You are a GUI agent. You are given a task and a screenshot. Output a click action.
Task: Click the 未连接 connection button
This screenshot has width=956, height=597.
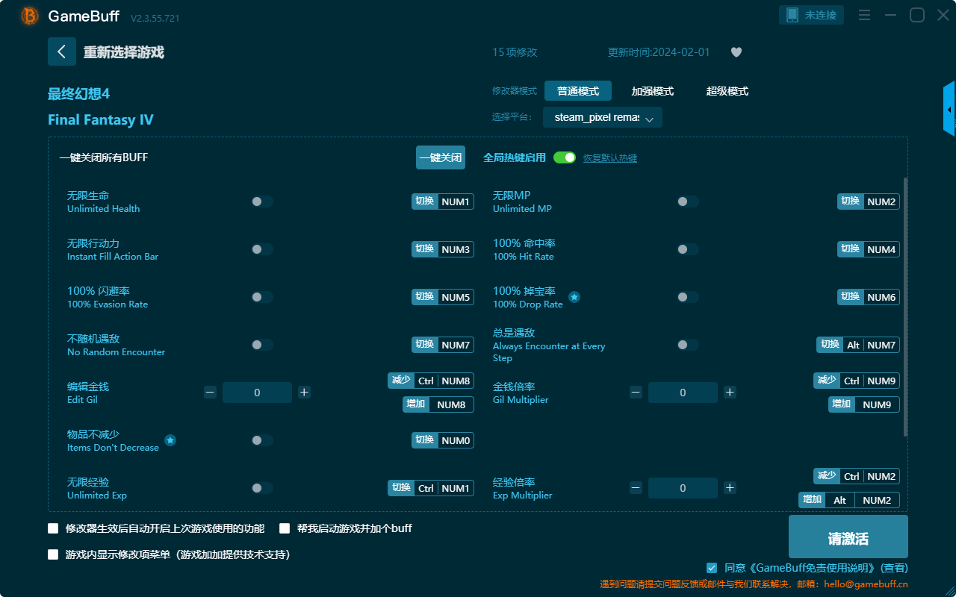(812, 15)
